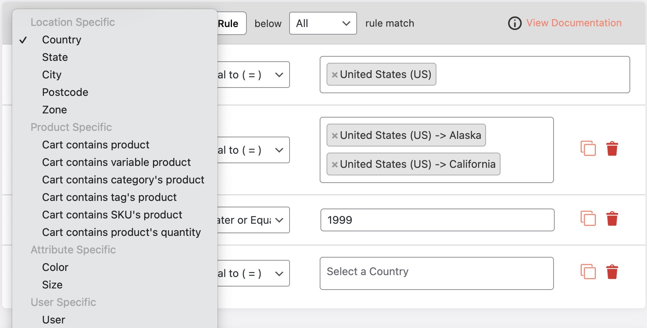Choose Cart contains SKU's product option
Viewport: 647px width, 328px height.
click(x=112, y=215)
